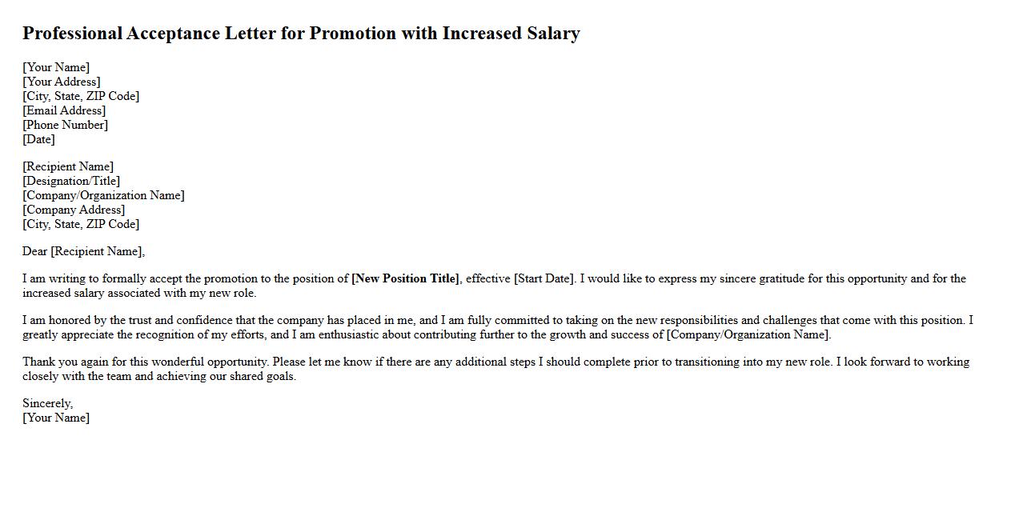Click [Your Name] at top of letter
This screenshot has height=520, width=1023.
[x=56, y=67]
